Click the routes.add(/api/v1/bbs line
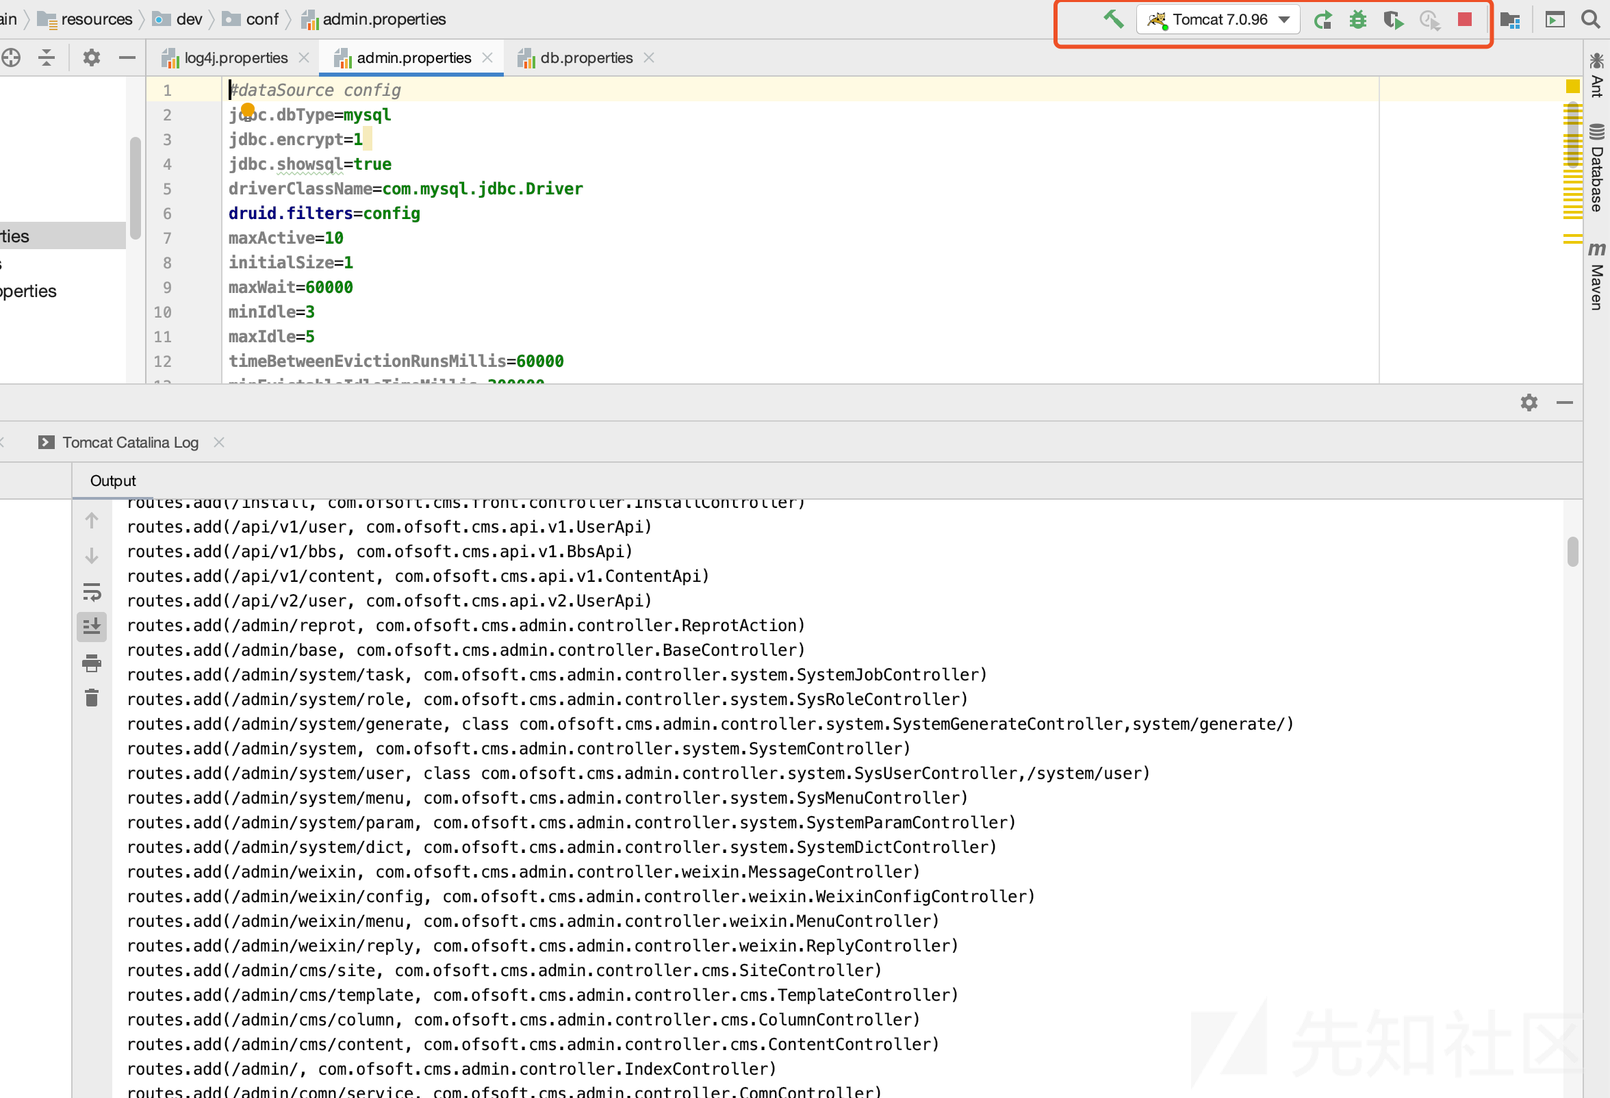 coord(380,552)
